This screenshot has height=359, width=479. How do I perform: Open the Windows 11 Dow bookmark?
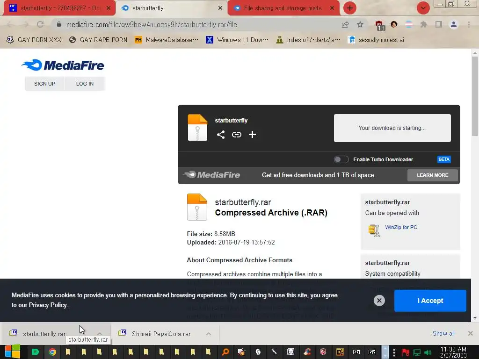pos(237,40)
